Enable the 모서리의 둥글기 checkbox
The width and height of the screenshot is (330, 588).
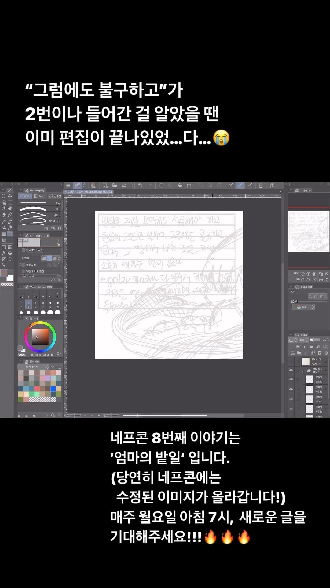24,250
